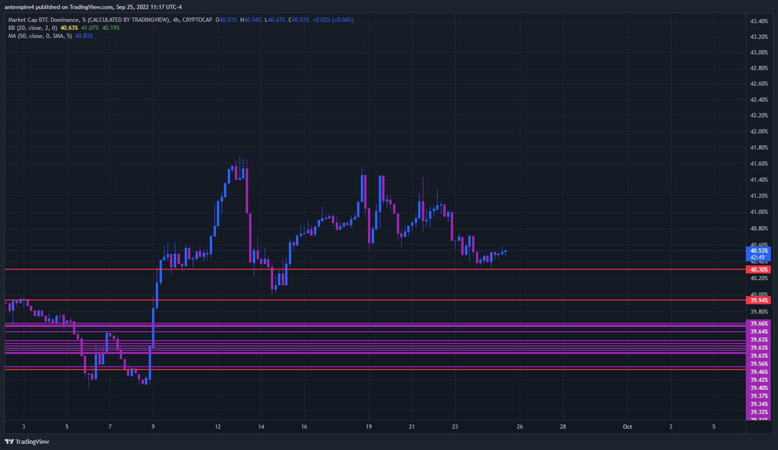Click the 43.40% price axis label
The height and width of the screenshot is (450, 778).
pos(759,21)
